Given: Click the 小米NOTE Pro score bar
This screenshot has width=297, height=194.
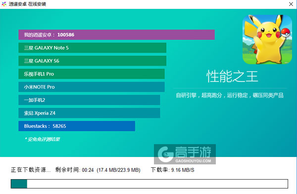Looking at the screenshot, I should point(92,87).
